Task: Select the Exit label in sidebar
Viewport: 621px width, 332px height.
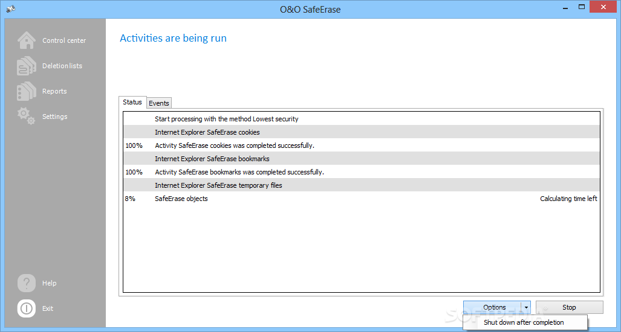Action: (x=48, y=308)
